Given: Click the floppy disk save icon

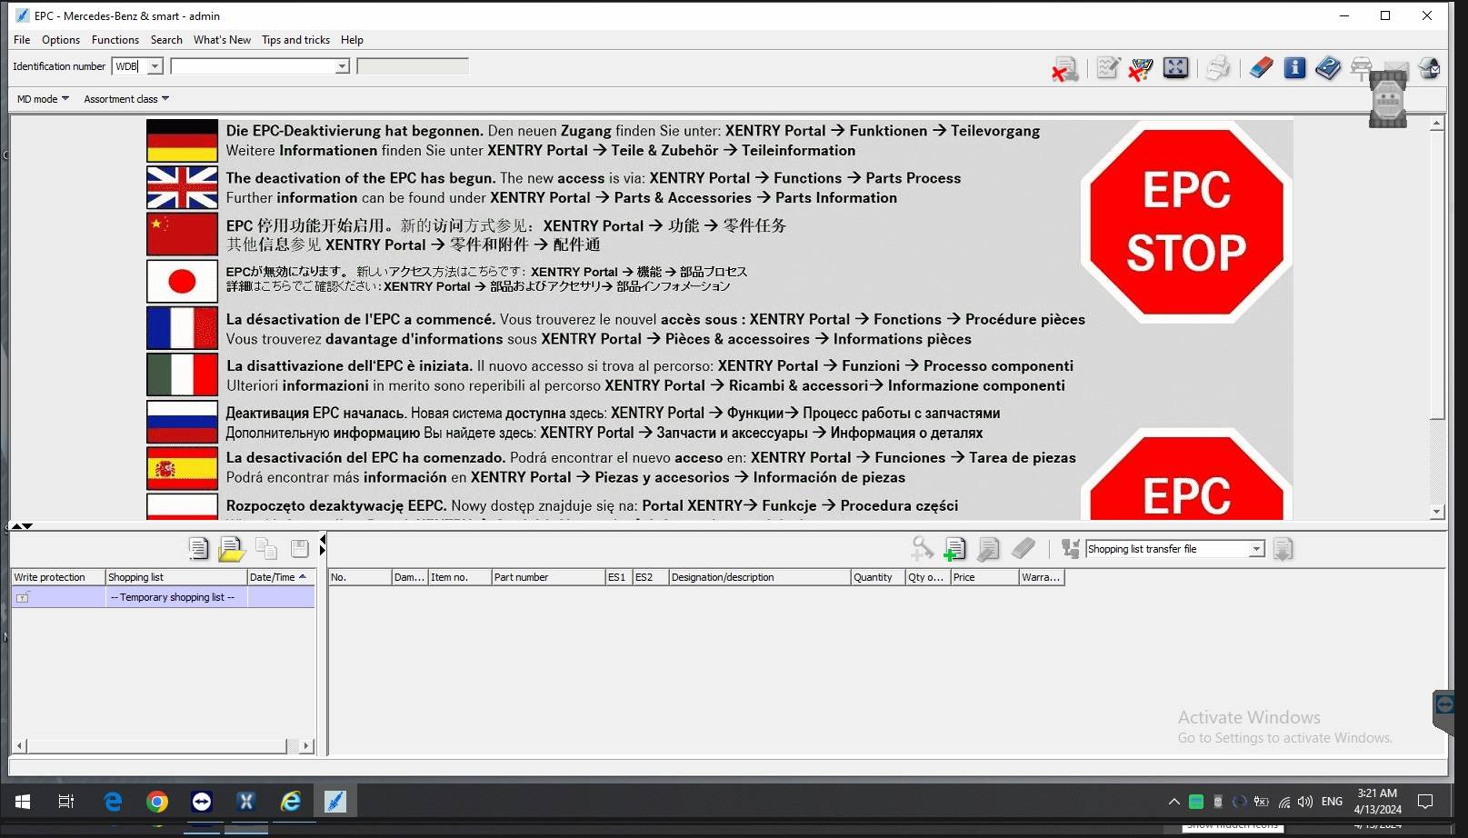Looking at the screenshot, I should click(299, 548).
